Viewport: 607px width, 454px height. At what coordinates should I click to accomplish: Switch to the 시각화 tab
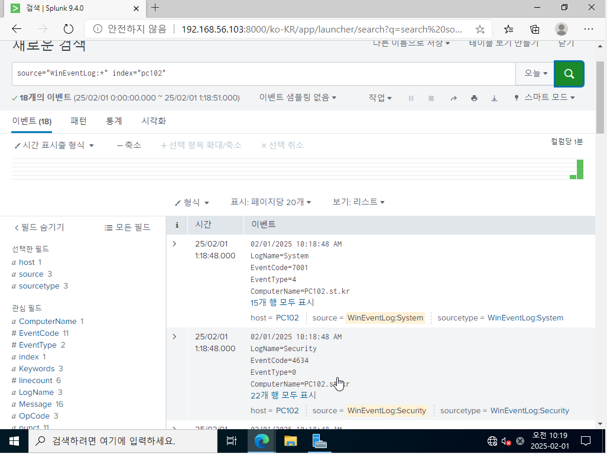point(154,121)
